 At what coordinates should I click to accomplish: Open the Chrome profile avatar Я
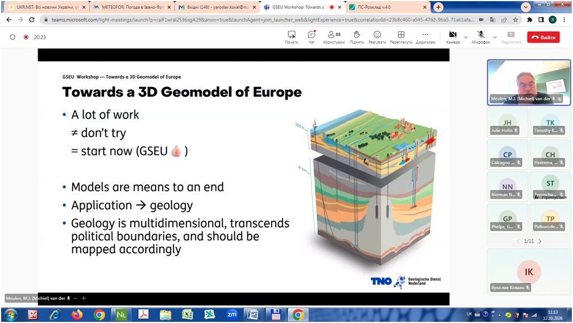pos(553,20)
